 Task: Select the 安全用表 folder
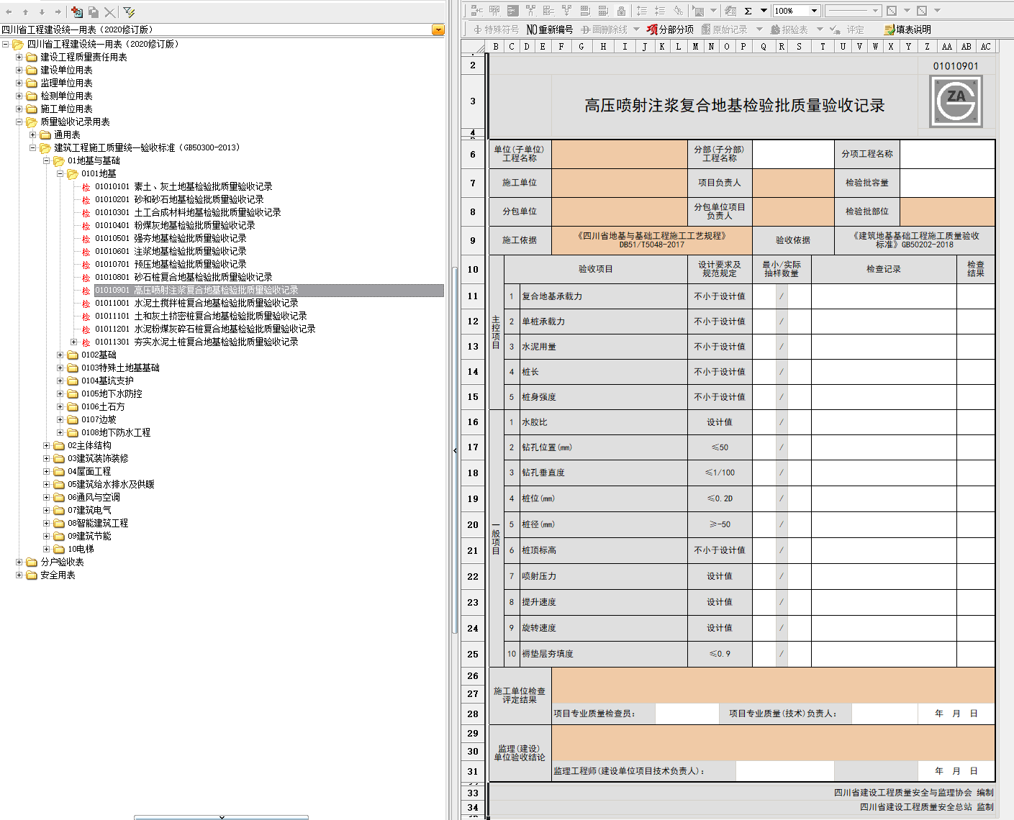click(58, 575)
